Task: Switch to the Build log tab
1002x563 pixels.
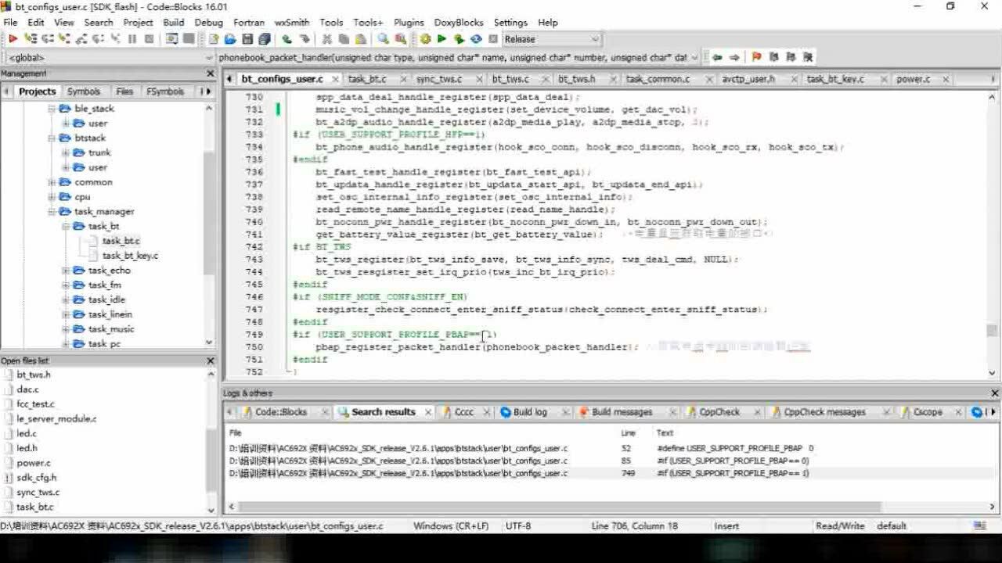Action: coord(530,412)
